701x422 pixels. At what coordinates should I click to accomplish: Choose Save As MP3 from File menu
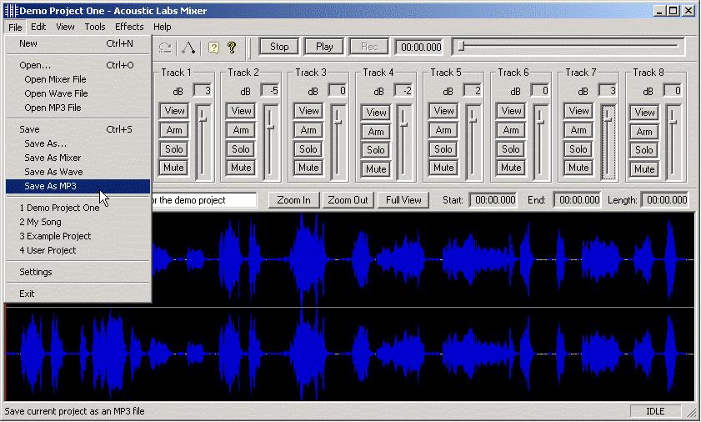click(78, 186)
